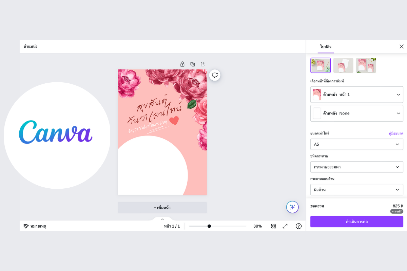Click the + เพิ่มหน้า add page button
This screenshot has height=271, width=407.
(x=162, y=208)
